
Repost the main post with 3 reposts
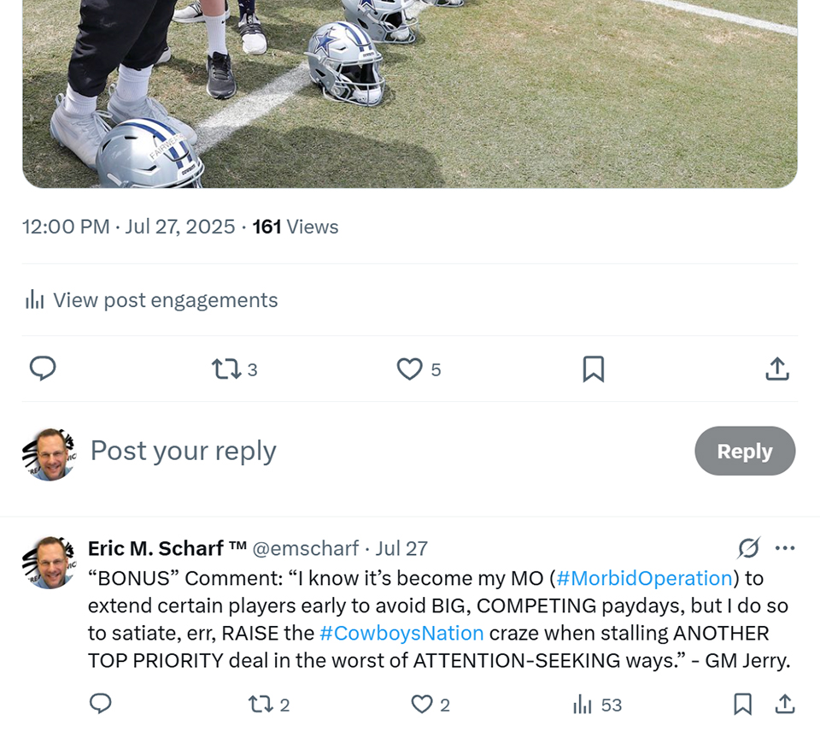point(226,369)
